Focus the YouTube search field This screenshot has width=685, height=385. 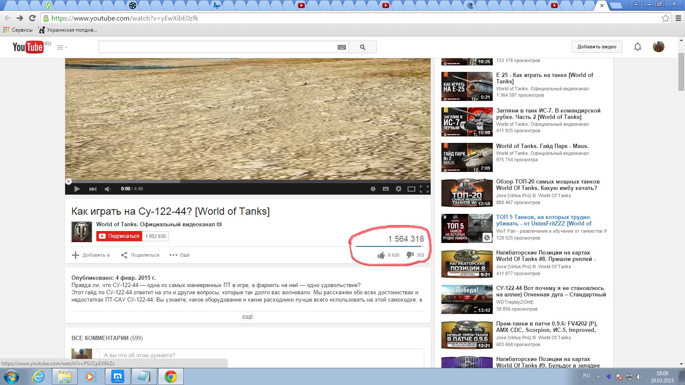click(218, 47)
